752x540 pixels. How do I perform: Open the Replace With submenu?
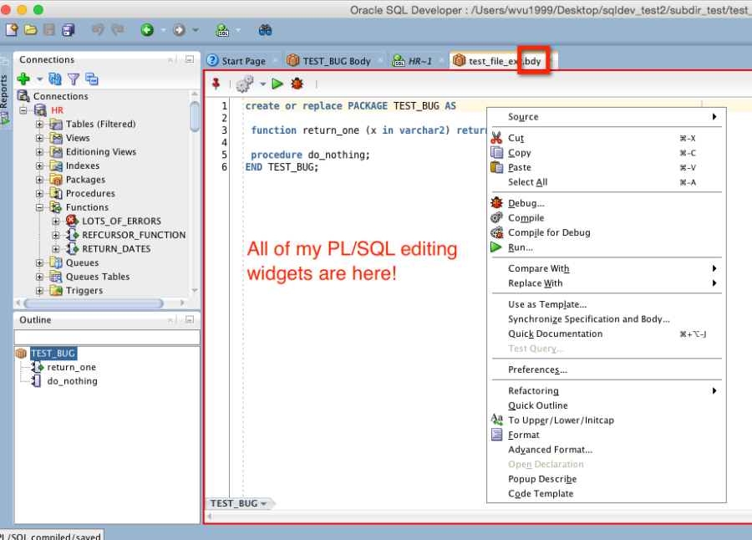click(x=607, y=283)
